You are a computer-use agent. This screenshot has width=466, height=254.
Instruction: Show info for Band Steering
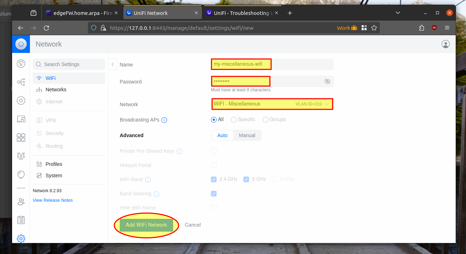(x=156, y=194)
